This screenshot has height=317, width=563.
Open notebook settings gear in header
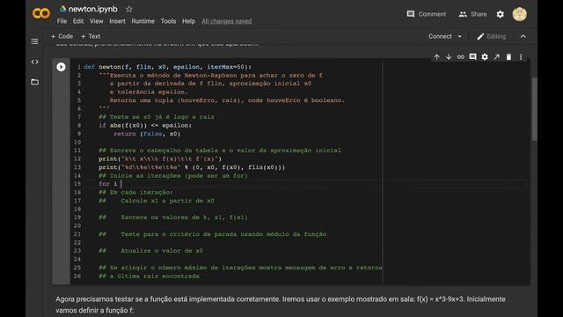501,14
